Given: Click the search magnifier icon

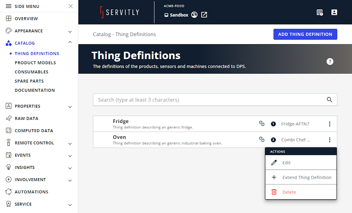Looking at the screenshot, I should [329, 99].
